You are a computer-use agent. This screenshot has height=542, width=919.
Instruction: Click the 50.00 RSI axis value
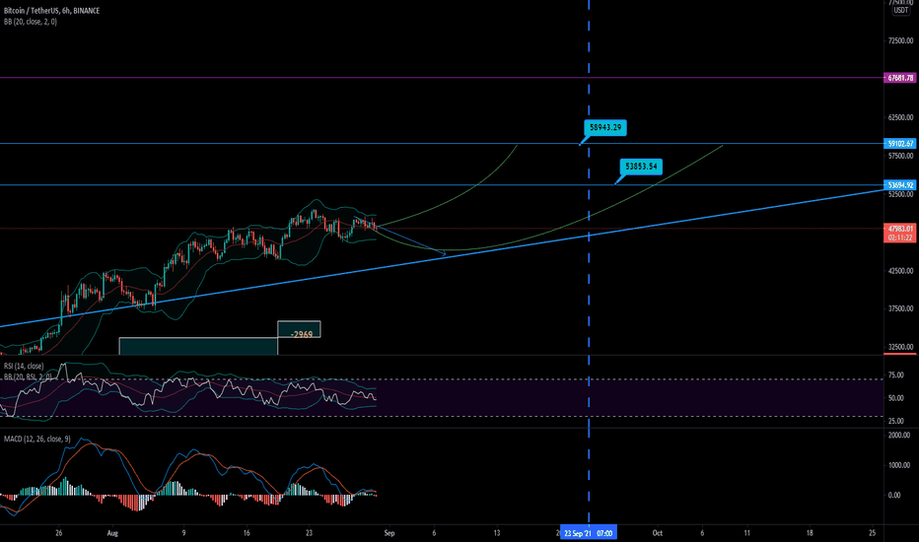(x=895, y=398)
